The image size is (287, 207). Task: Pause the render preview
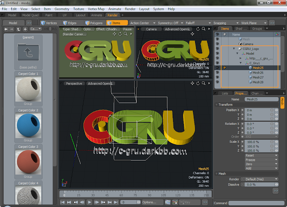(x=127, y=29)
